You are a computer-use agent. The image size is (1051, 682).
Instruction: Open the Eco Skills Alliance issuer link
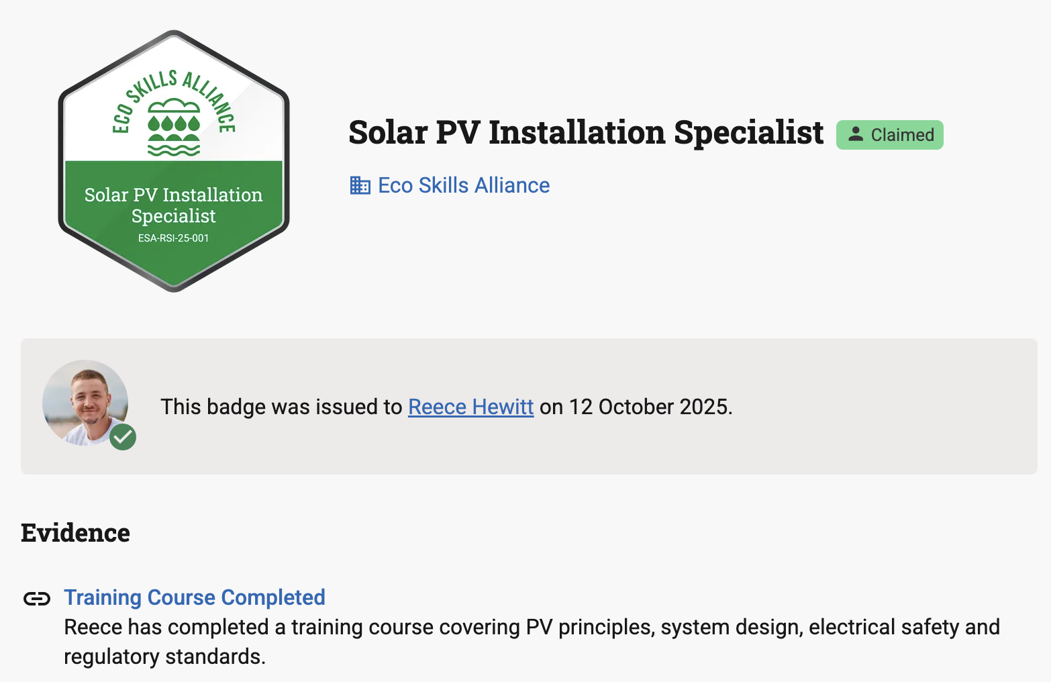click(464, 185)
